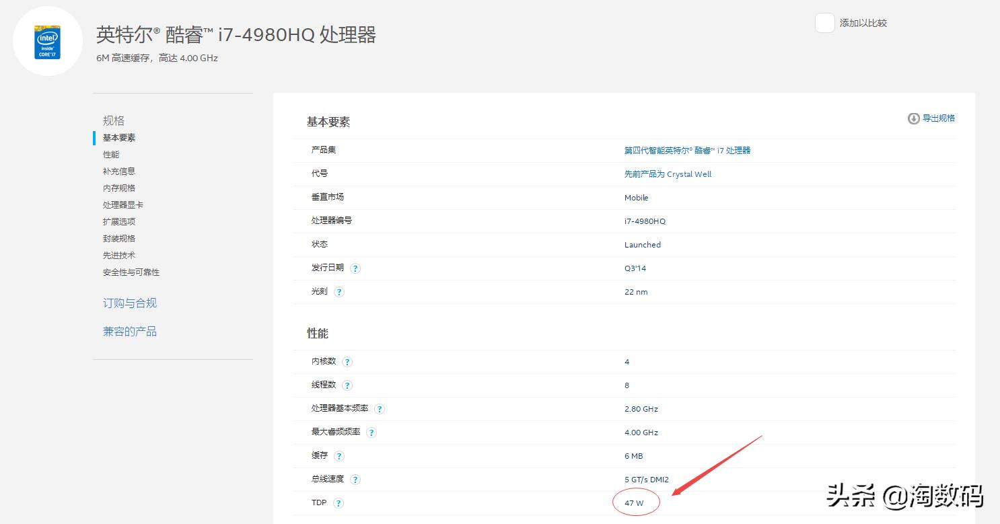This screenshot has width=1000, height=524.
Task: Open the 处理器显卡 section
Action: (122, 204)
